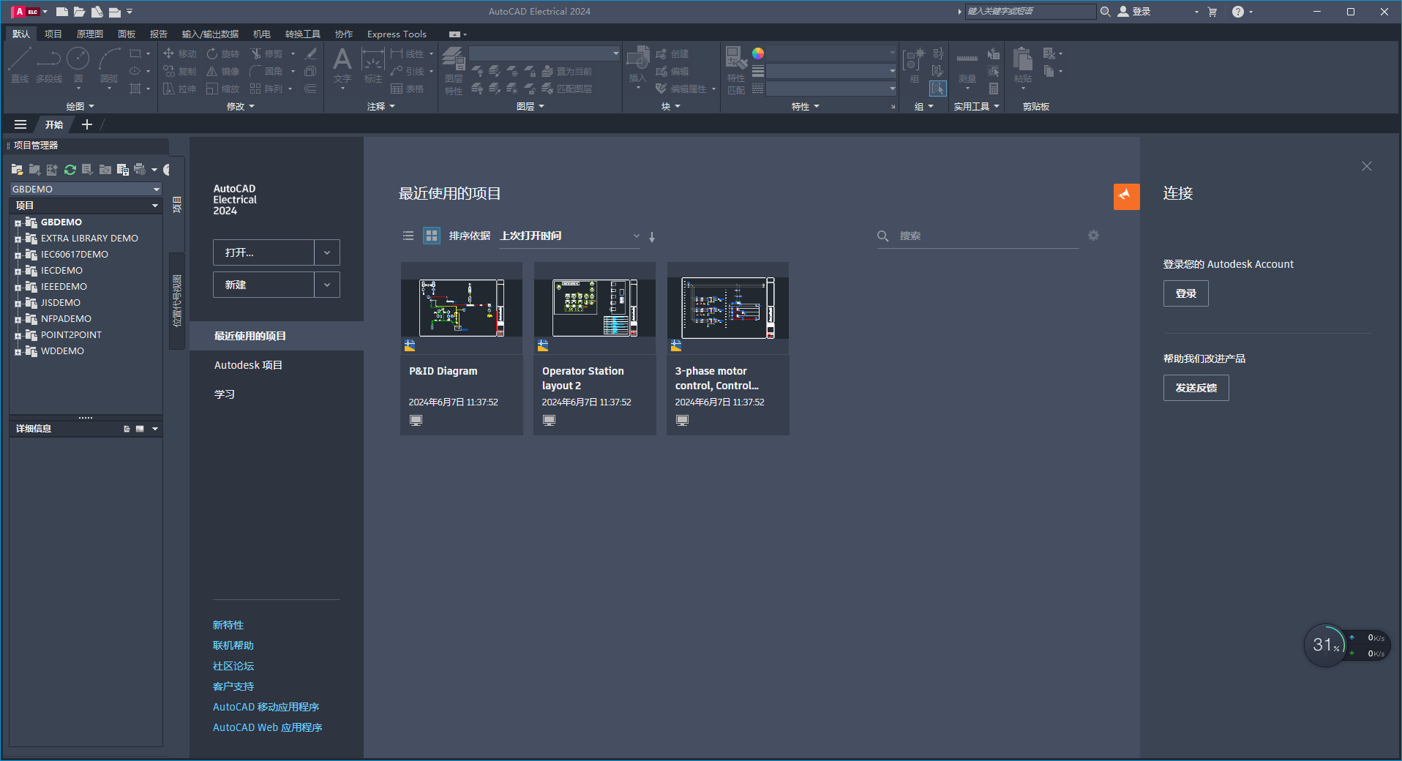
Task: Open the AutoCAD Web 应用程序 link
Action: pyautogui.click(x=266, y=727)
